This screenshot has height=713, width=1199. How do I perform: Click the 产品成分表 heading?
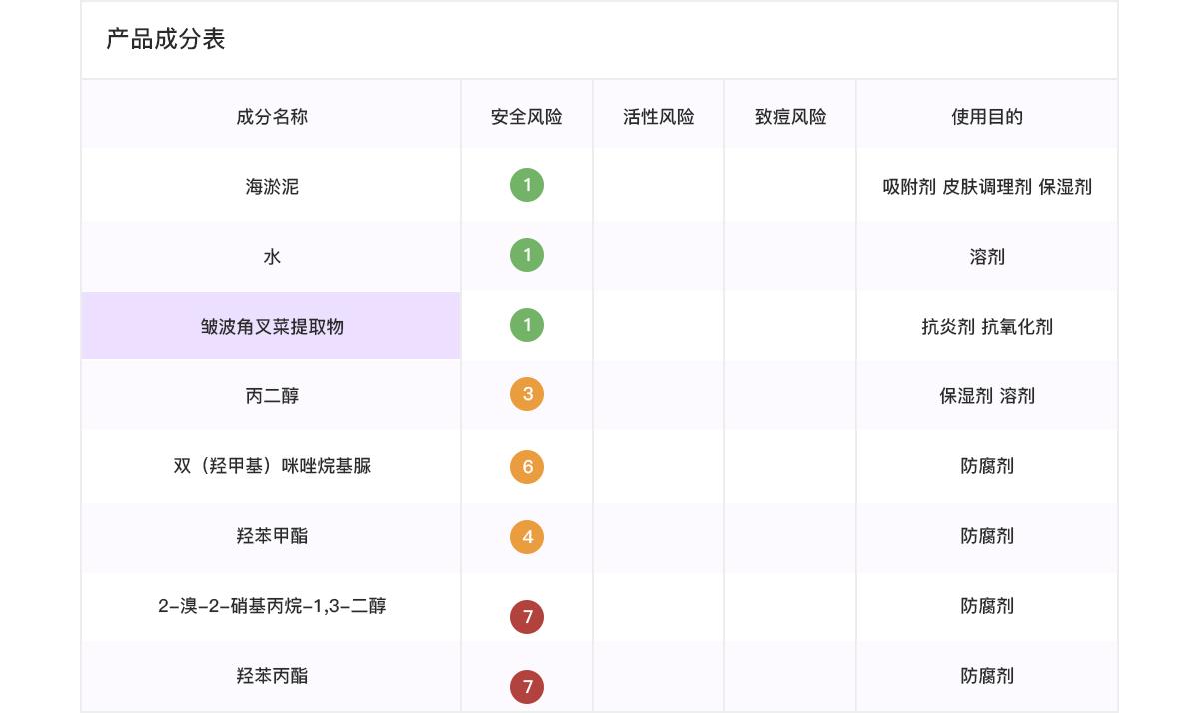[x=166, y=39]
